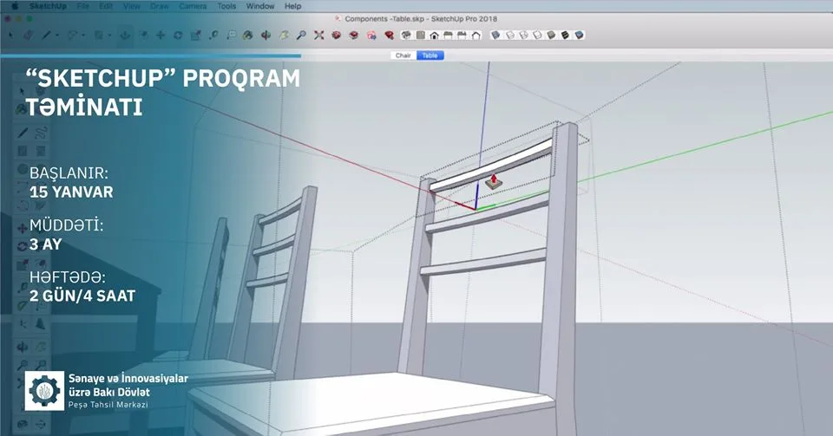
Task: Choose the Freehand tool in the left palette
Action: (41, 132)
